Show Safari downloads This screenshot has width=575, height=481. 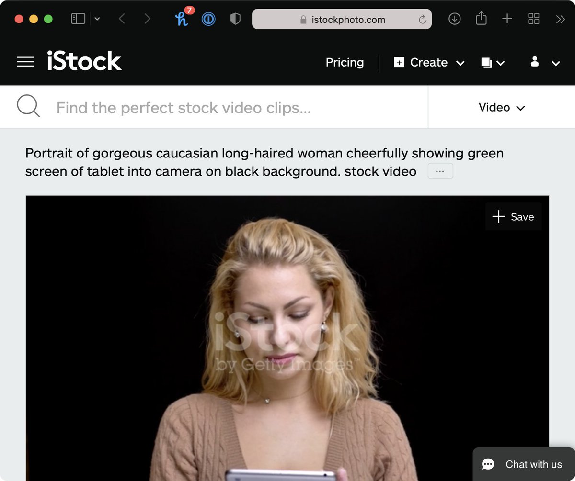coord(454,19)
